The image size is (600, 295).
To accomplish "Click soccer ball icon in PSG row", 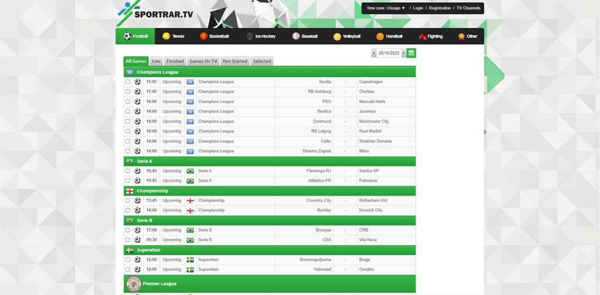I will [x=137, y=101].
